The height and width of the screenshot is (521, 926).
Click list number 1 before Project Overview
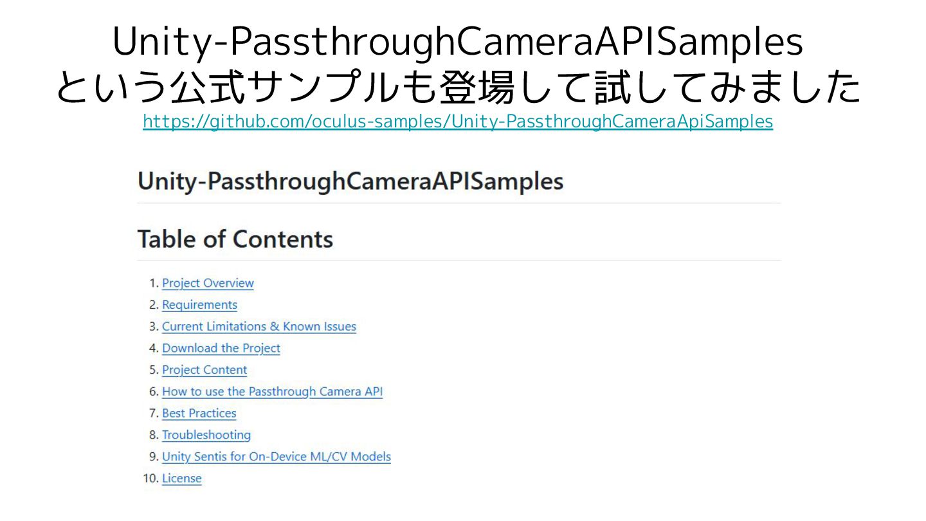pyautogui.click(x=153, y=283)
